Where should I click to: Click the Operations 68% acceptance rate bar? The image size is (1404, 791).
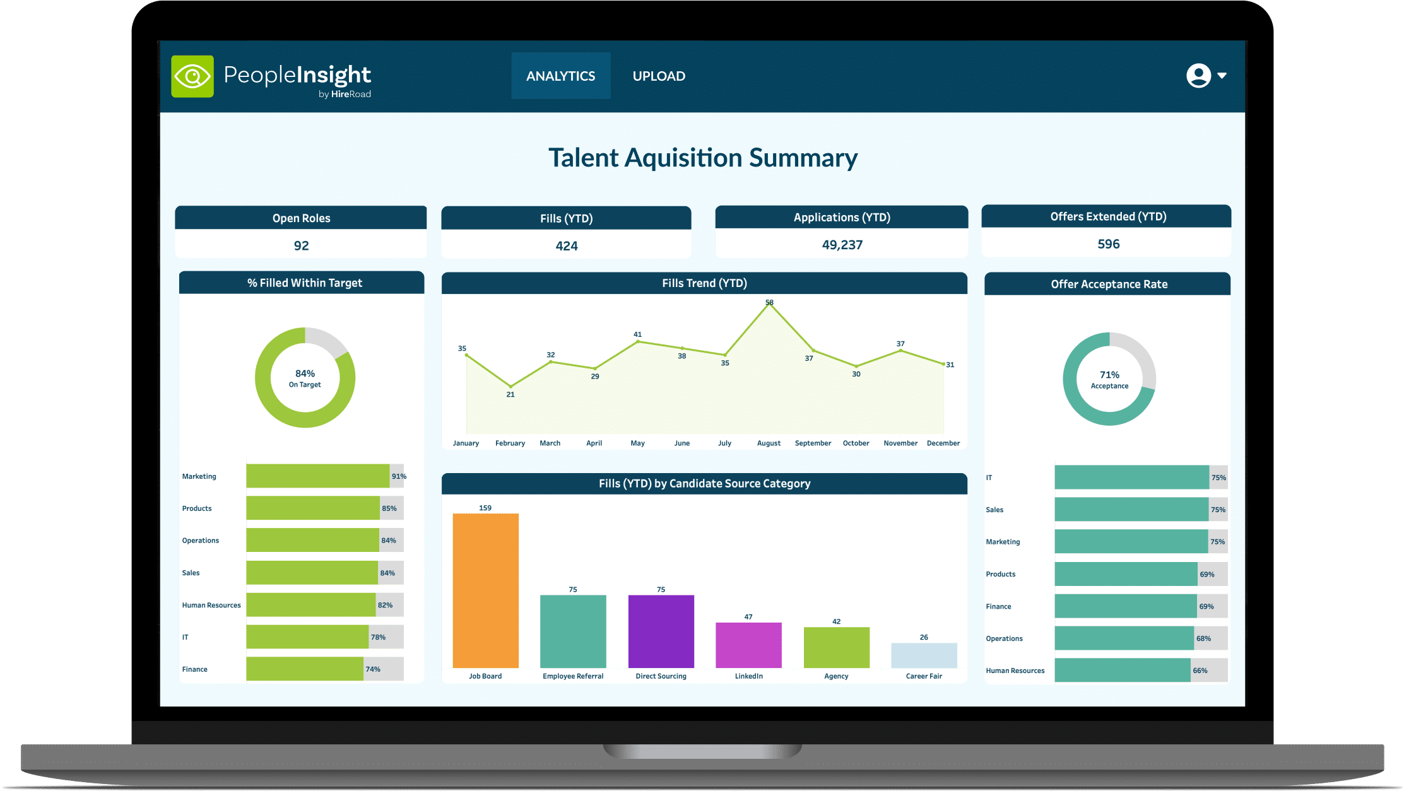[x=1124, y=638]
